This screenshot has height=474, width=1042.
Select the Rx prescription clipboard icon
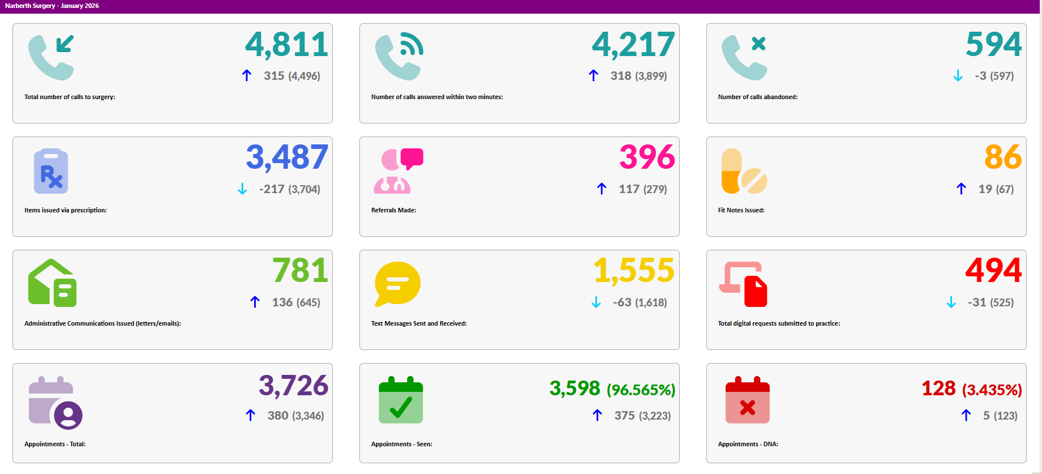point(51,171)
